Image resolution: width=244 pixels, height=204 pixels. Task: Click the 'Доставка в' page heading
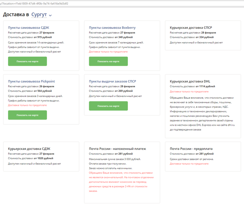coord(16,15)
